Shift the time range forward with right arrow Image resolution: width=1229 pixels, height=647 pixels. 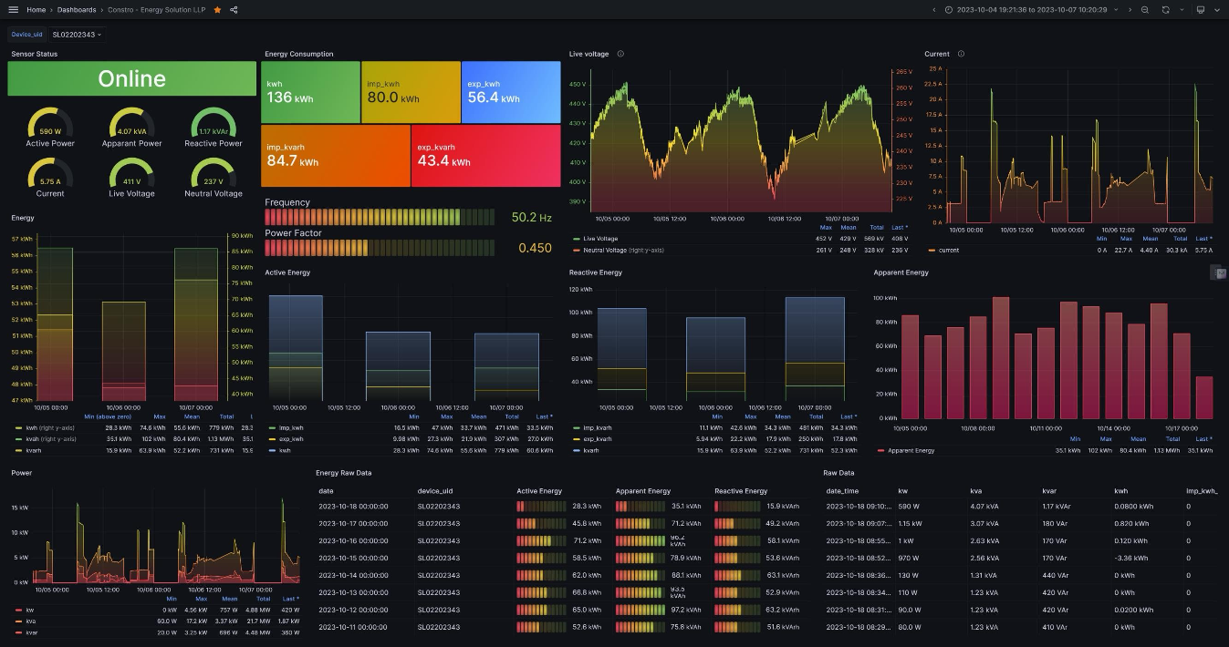[1130, 10]
